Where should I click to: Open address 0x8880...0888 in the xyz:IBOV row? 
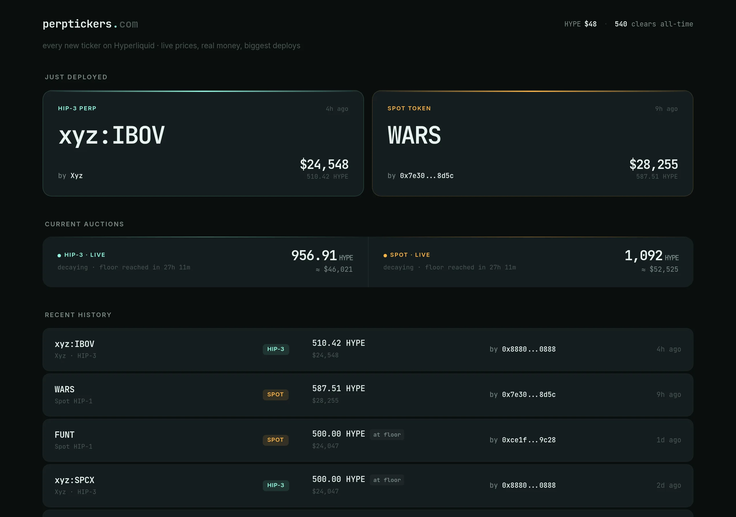529,349
